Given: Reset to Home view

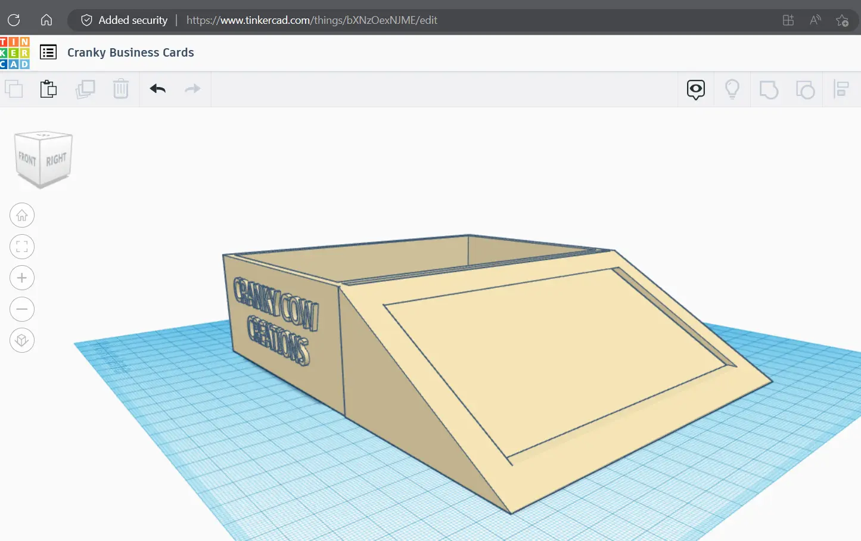Looking at the screenshot, I should [22, 215].
